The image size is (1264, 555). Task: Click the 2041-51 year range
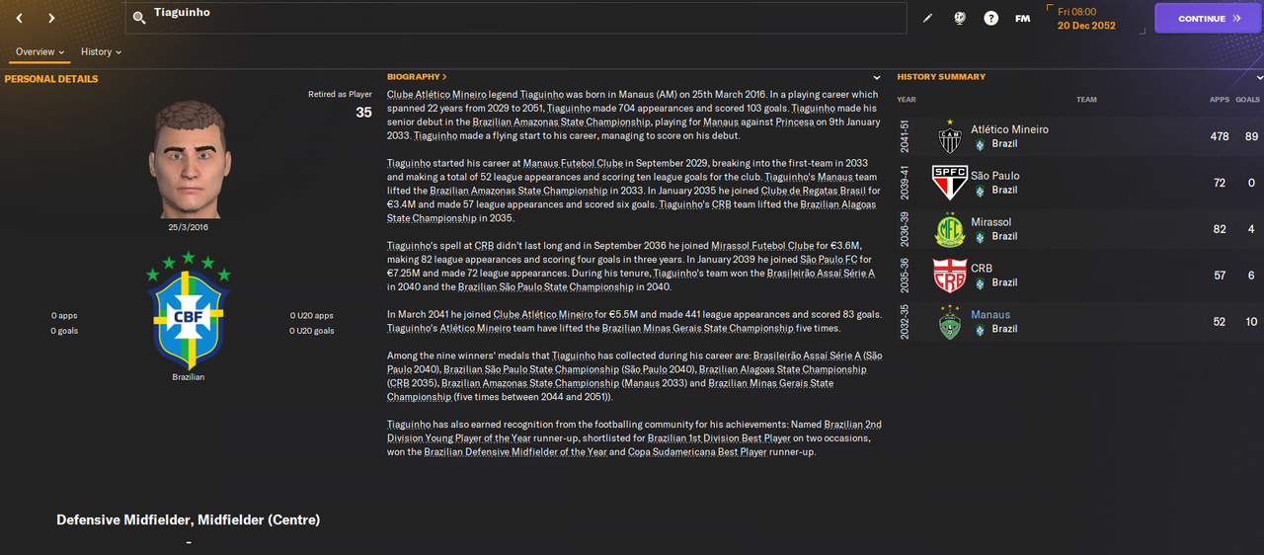click(904, 137)
